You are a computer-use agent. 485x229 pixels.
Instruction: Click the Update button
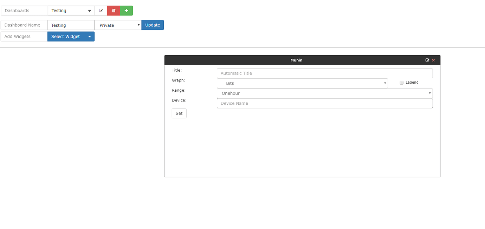click(153, 25)
